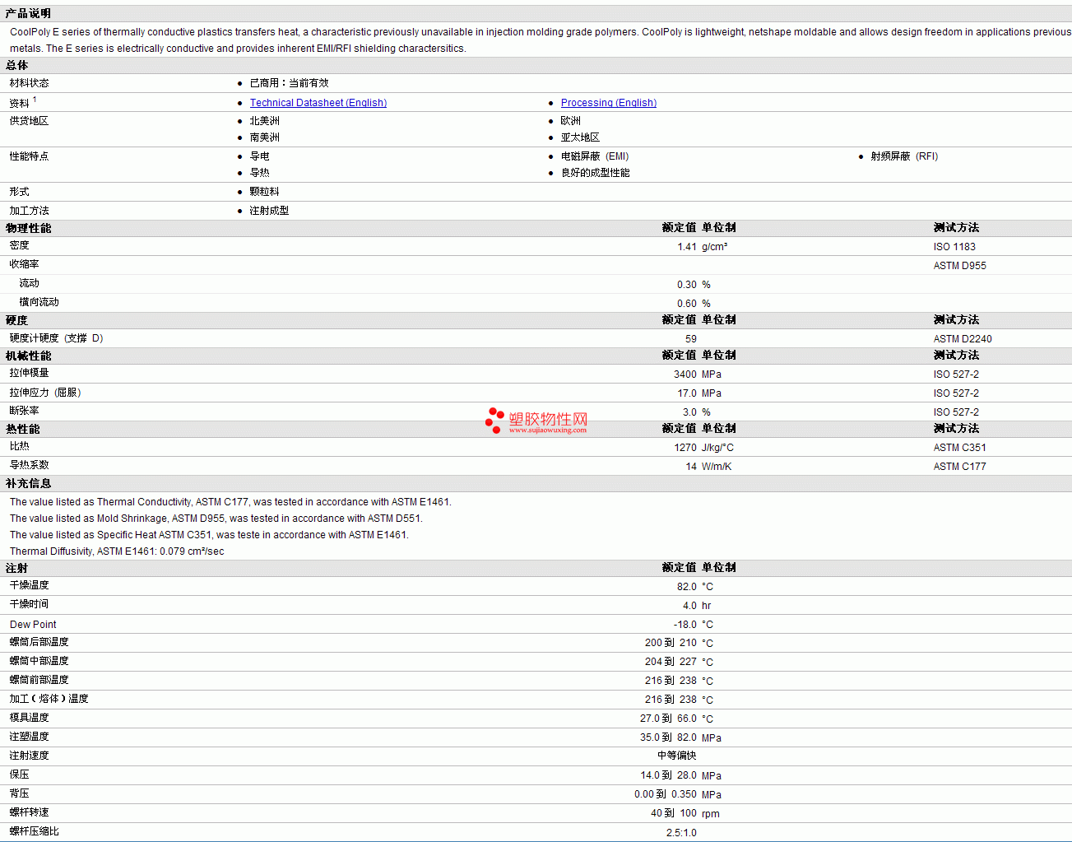The image size is (1072, 842).
Task: Click the Dew Point row label
Action: click(33, 625)
